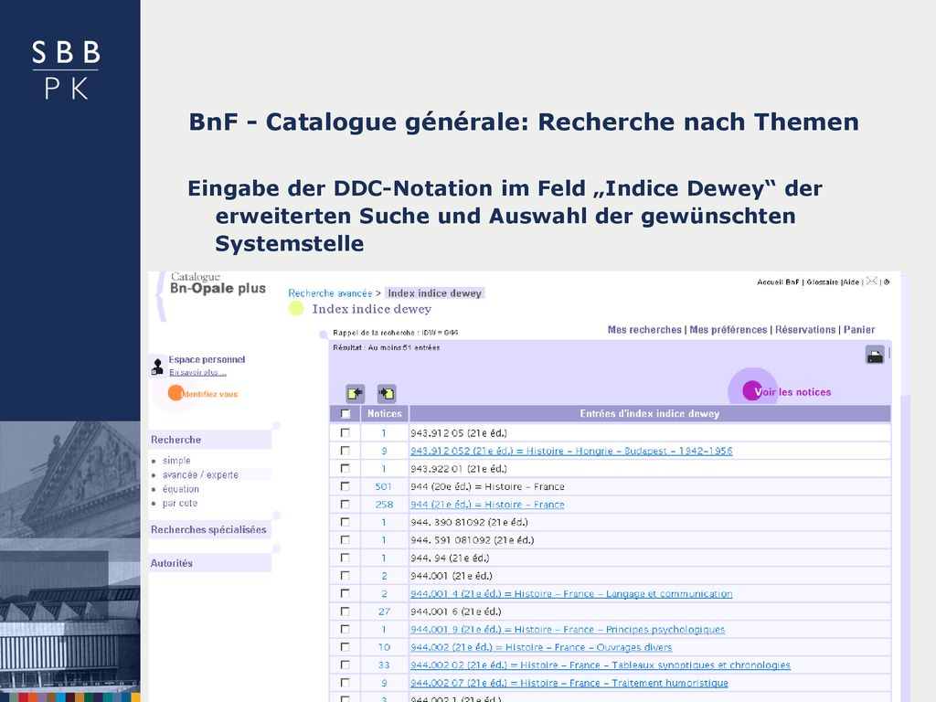This screenshot has width=936, height=702.
Task: Check the box for 943.912 05 entry
Action: point(345,432)
